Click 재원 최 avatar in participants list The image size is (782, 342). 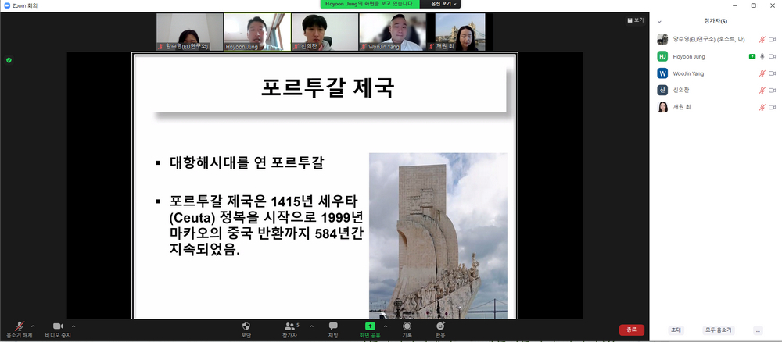tap(662, 107)
